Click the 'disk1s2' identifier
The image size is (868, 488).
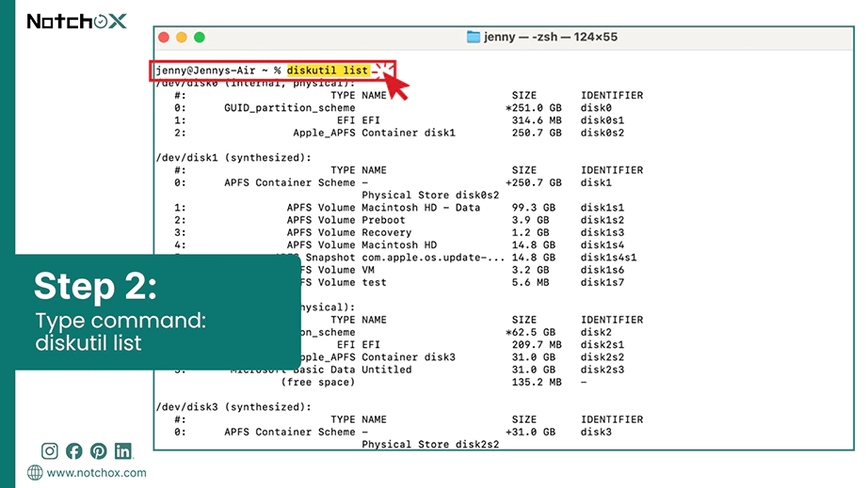603,220
